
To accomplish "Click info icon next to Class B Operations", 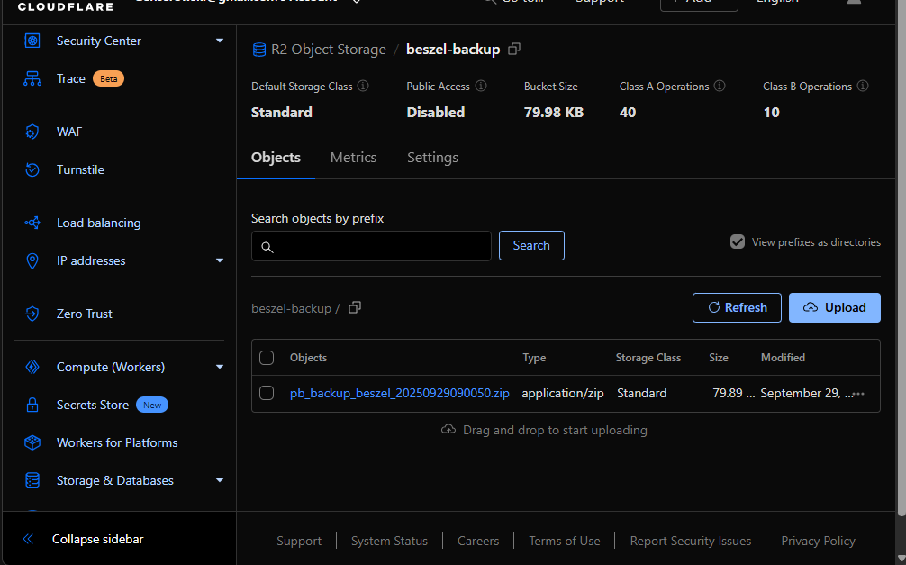I will [x=863, y=87].
